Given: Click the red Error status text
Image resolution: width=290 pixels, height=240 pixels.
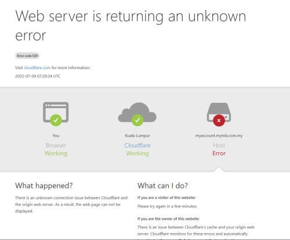Looking at the screenshot, I should pyautogui.click(x=219, y=153).
